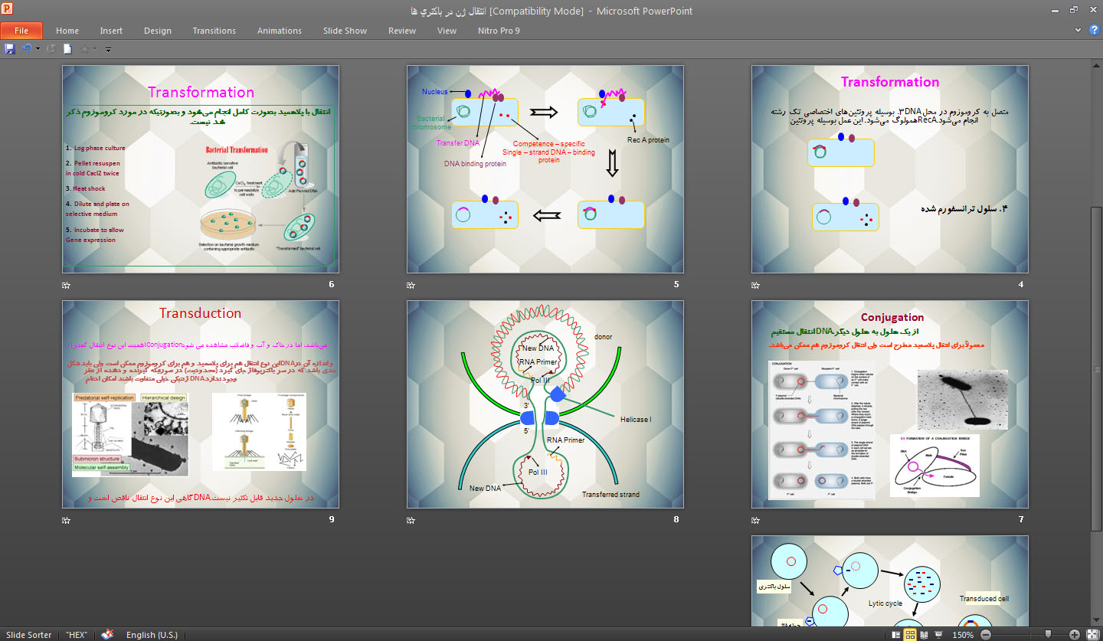1103x641 pixels.
Task: Click animation star icon under slide 8
Action: [411, 521]
